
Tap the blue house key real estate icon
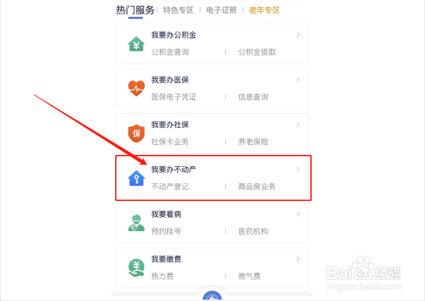[136, 178]
